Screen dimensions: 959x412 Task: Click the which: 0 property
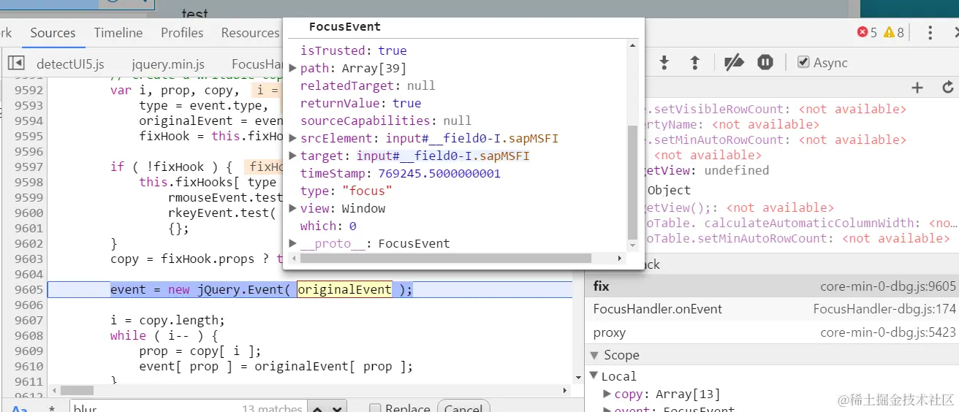tap(328, 226)
